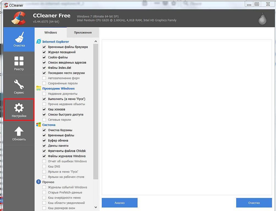This screenshot has height=211, width=276.
Task: Uncheck Списки быстрого доступа
Action: (x=44, y=115)
